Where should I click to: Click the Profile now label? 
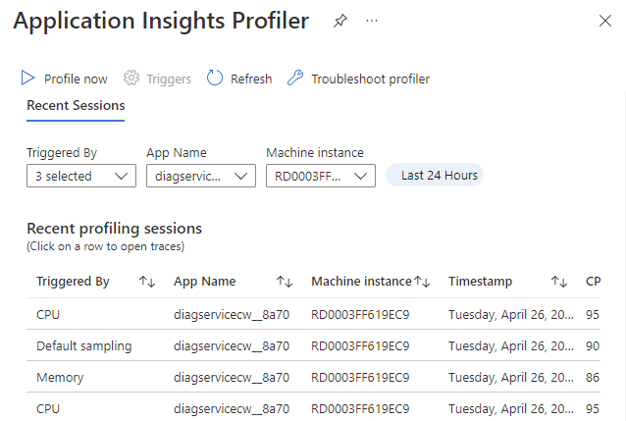pyautogui.click(x=76, y=79)
